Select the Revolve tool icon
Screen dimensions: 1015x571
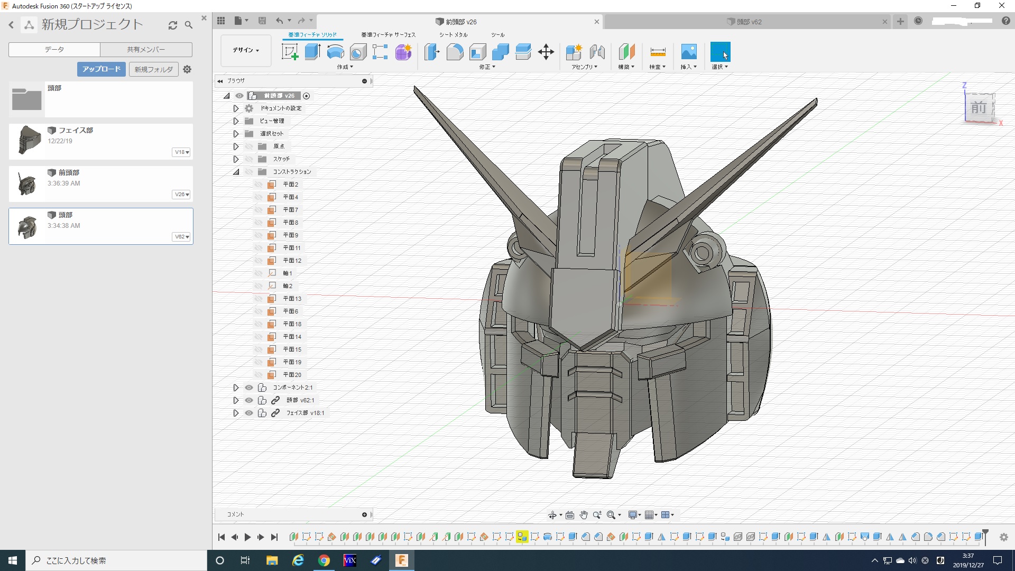[x=336, y=52]
